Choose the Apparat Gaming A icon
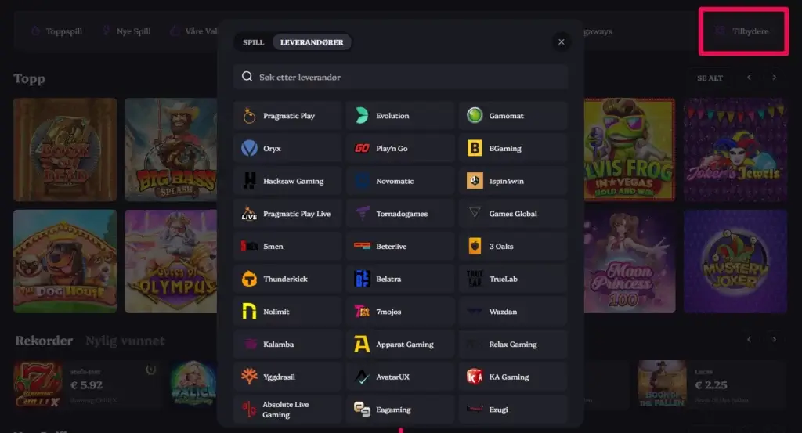Viewport: 802px width, 433px height. coord(362,344)
